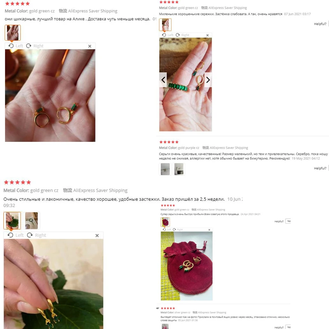329x329 pixels.
Task: Close the open-palm earrings photo viewer
Action: 90,46
